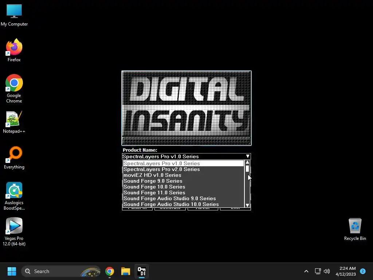Show hidden system tray icons
The width and height of the screenshot is (373, 280).
306,271
